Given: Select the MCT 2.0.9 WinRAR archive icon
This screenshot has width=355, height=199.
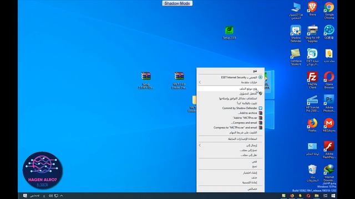Looking at the screenshot, I should 179,80.
